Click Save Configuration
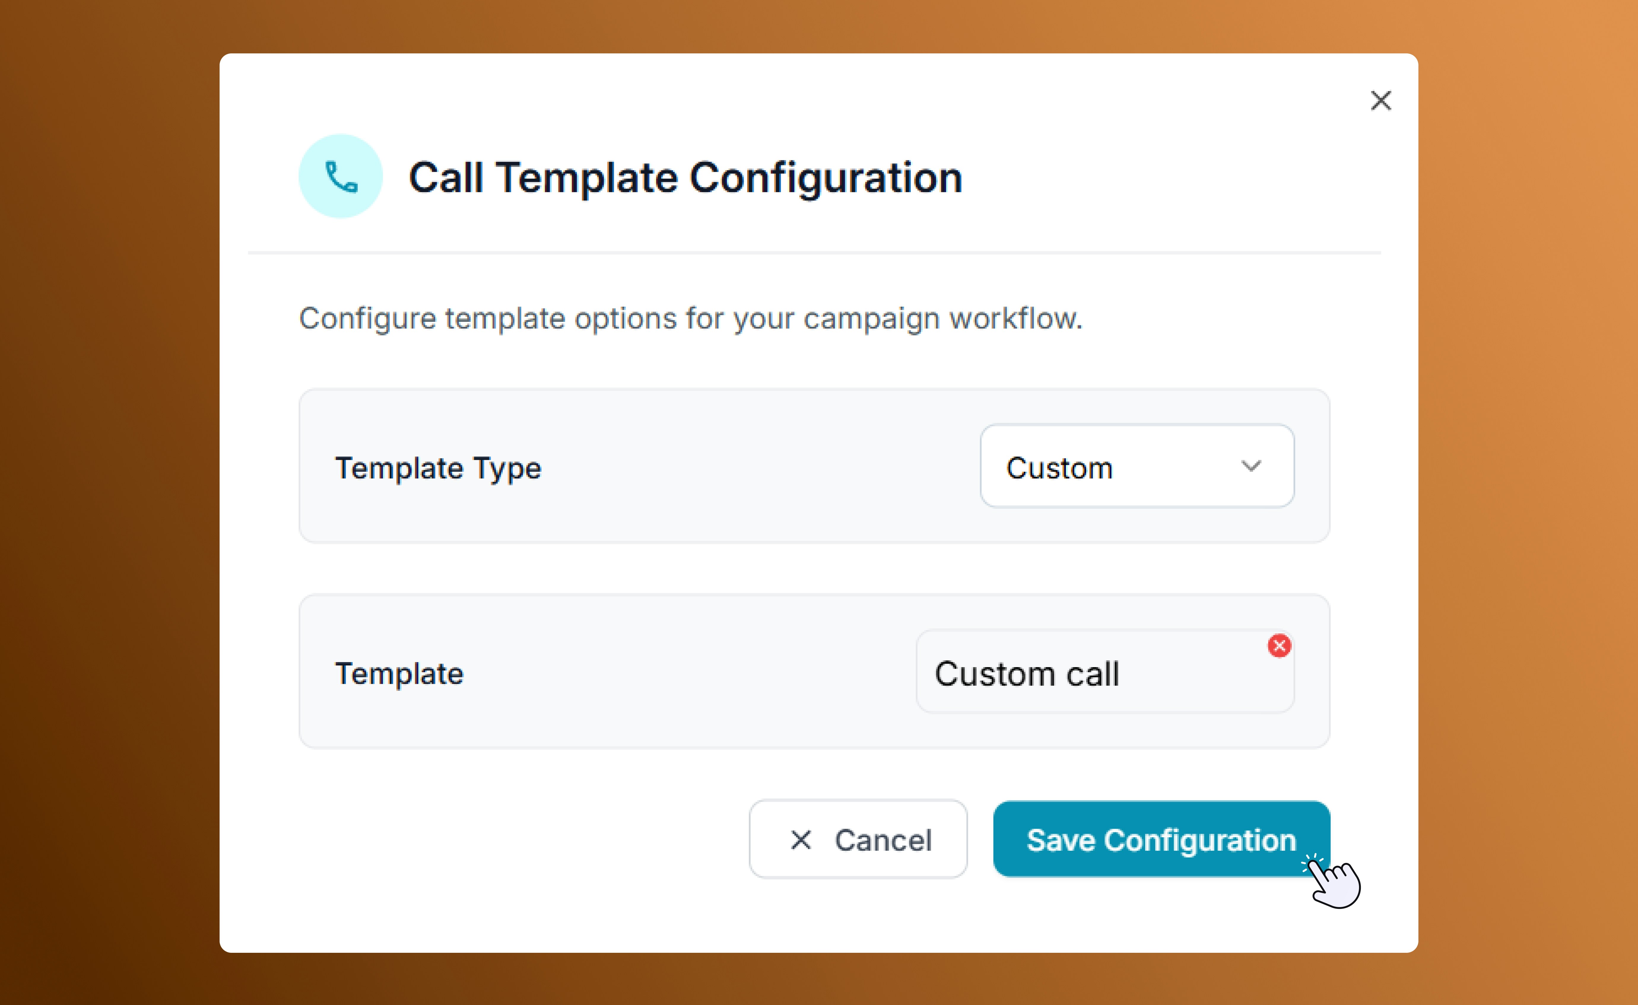1638x1005 pixels. coord(1161,839)
